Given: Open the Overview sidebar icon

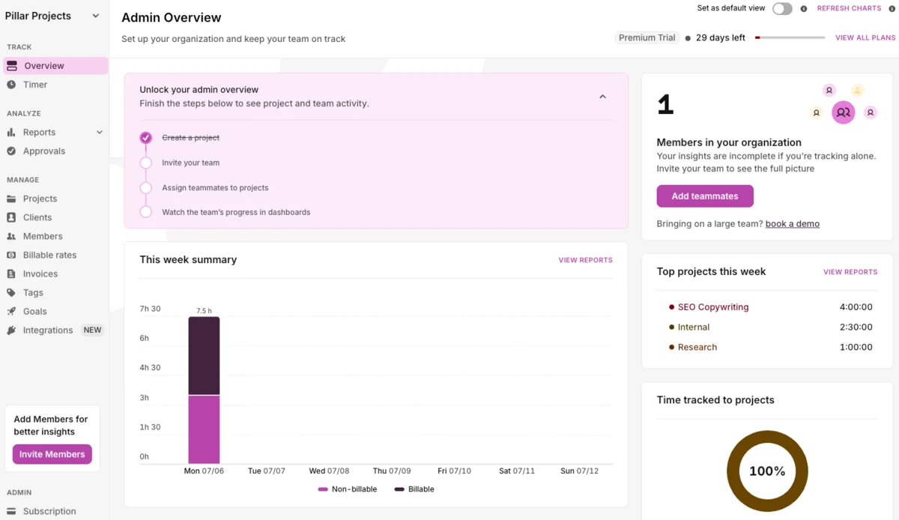Looking at the screenshot, I should [x=11, y=66].
